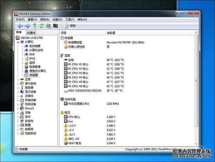This screenshot has height=162, width=215.
Task: Click the 项目 column header
Action: click(x=83, y=33)
